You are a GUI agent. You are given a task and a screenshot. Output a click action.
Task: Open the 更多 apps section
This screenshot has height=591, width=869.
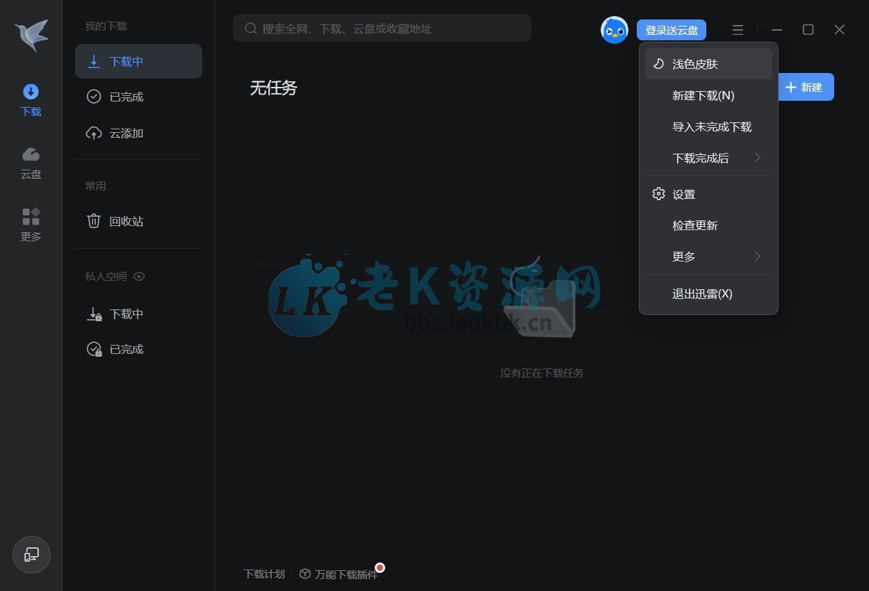click(31, 225)
